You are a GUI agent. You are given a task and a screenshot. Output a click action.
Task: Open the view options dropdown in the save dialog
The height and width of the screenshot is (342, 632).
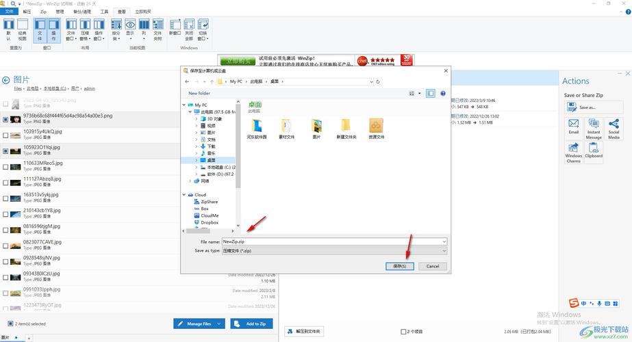click(x=419, y=94)
